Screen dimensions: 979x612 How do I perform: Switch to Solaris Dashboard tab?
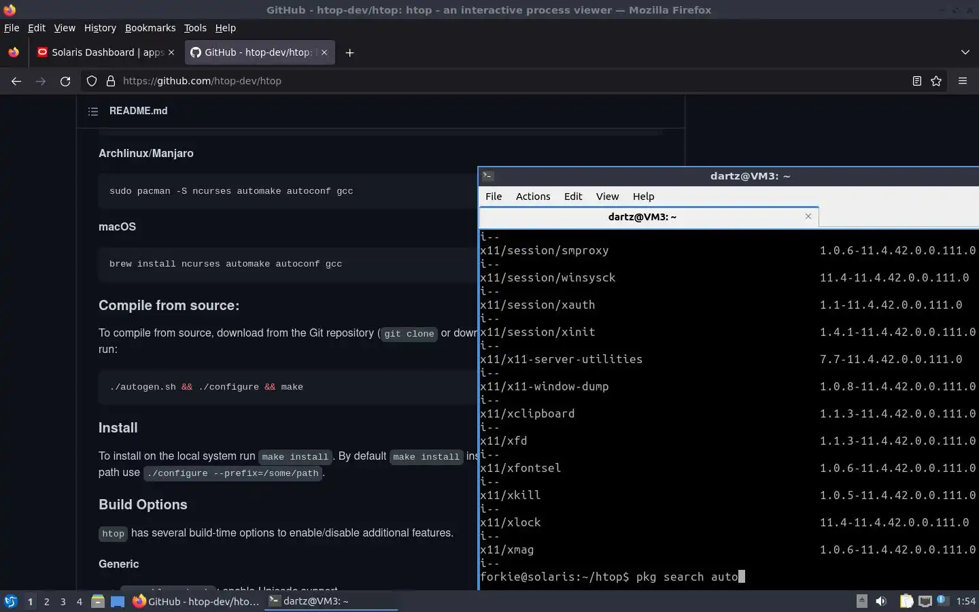click(106, 52)
